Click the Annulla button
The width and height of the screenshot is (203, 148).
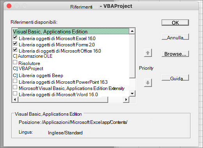tap(175, 37)
